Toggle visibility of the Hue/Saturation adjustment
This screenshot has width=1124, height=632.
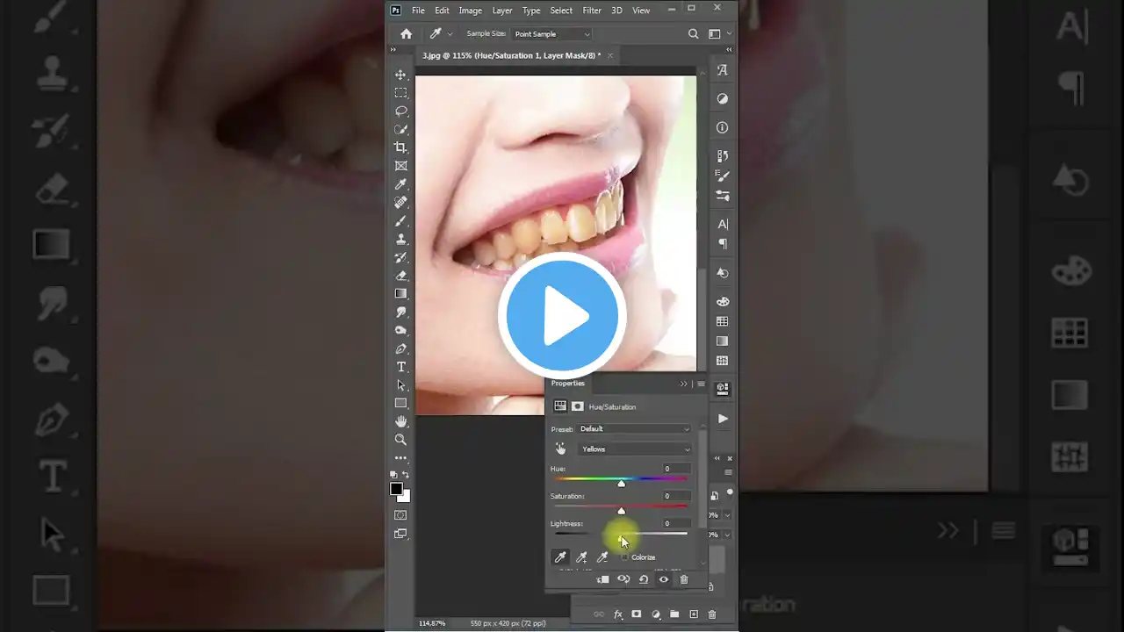point(664,578)
